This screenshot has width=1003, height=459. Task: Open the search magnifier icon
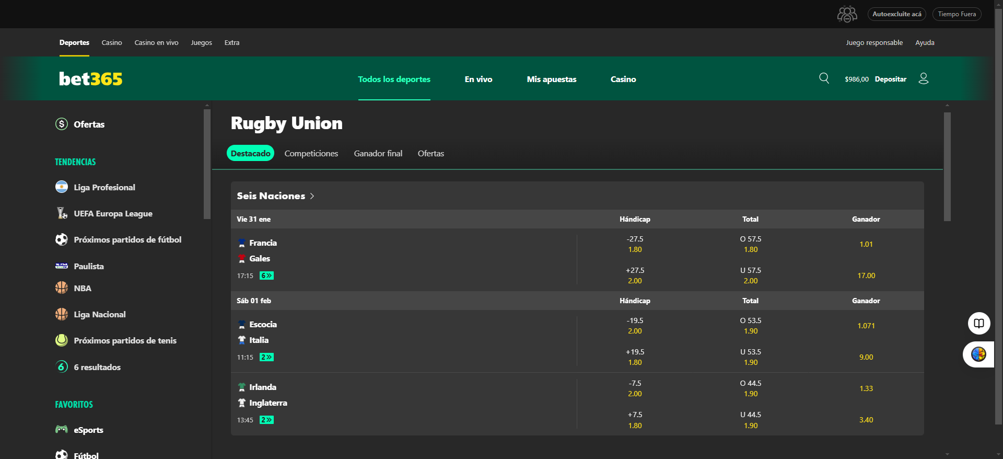pyautogui.click(x=824, y=78)
